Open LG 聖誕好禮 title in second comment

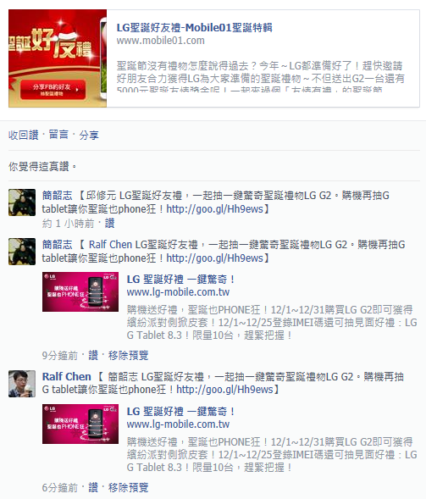180,280
